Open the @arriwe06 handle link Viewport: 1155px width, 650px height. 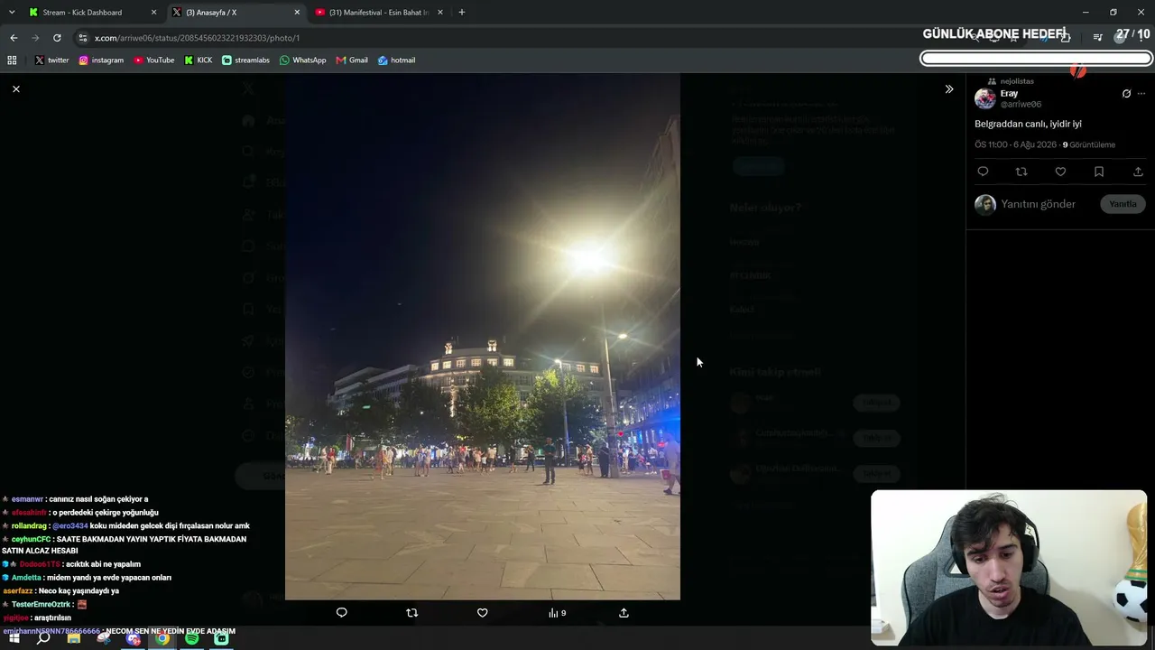coord(1021,105)
